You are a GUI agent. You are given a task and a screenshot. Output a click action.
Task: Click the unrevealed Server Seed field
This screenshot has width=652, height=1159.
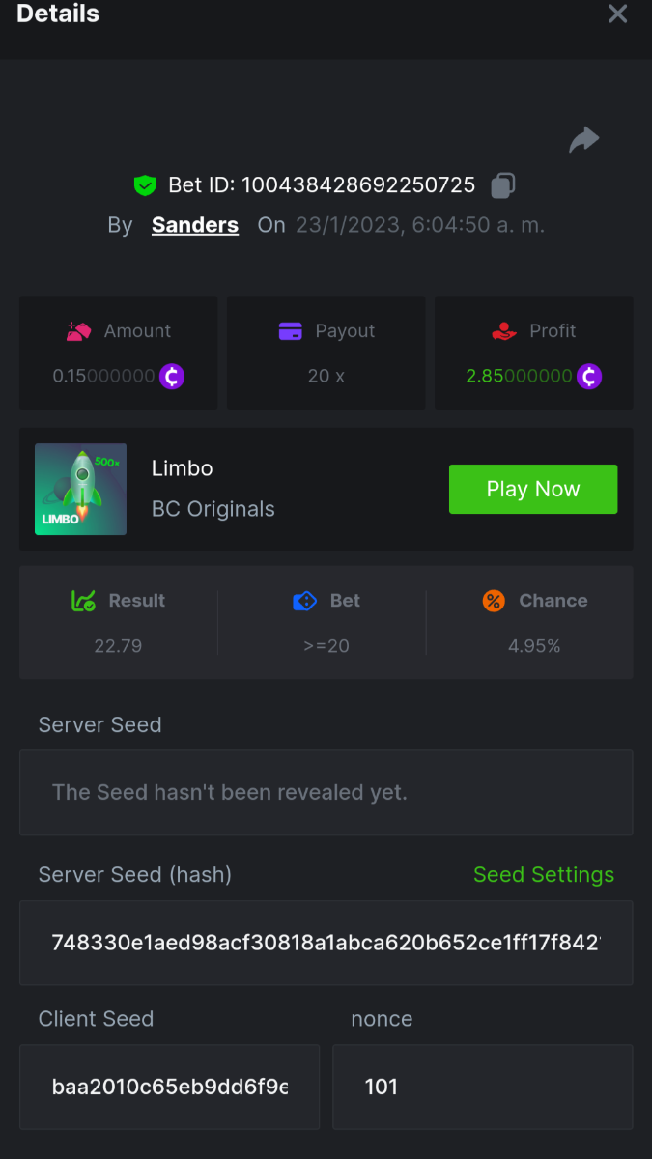coord(326,793)
